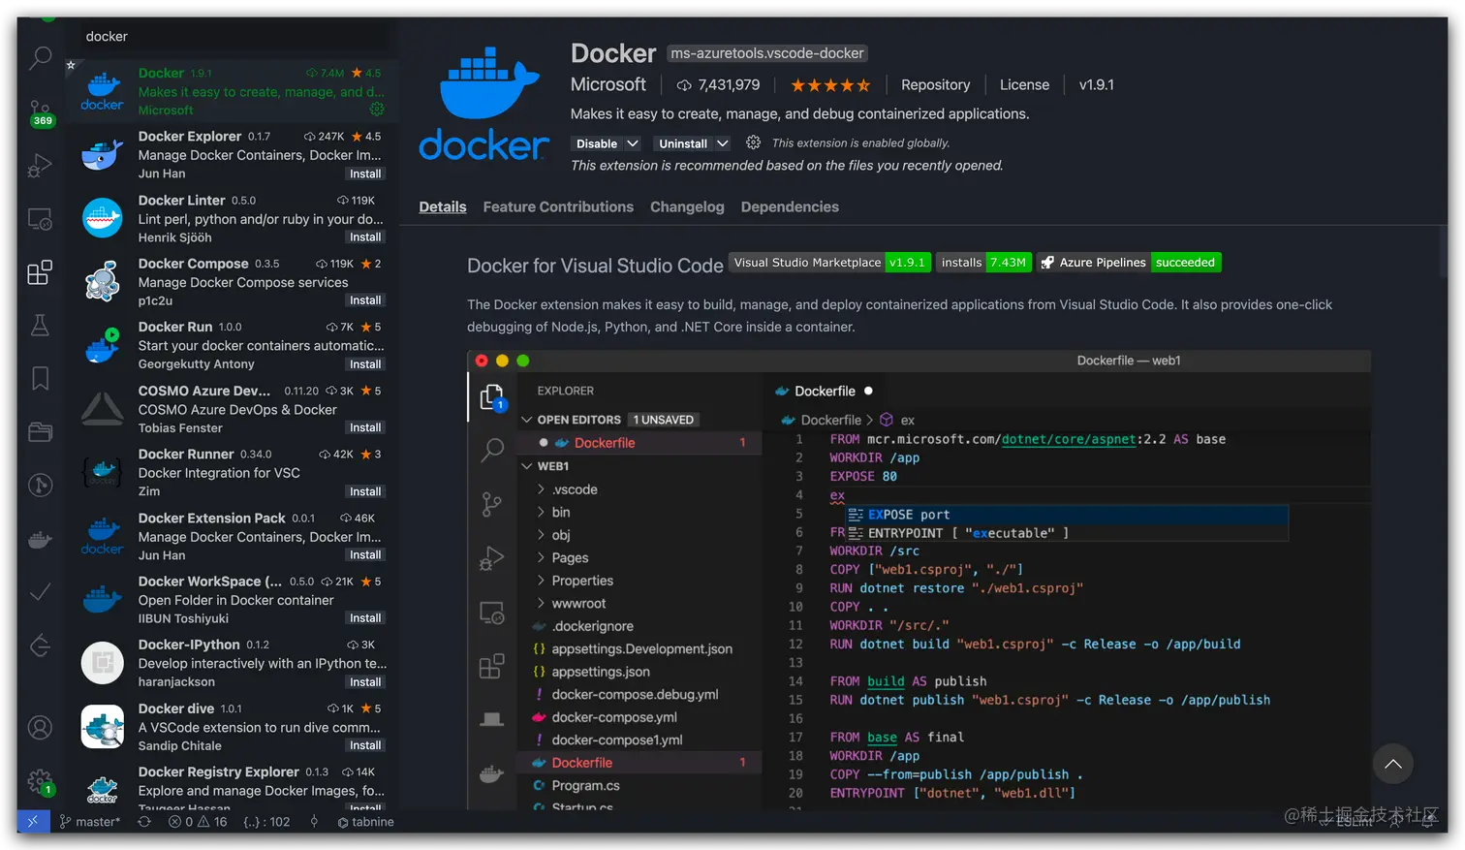Switch to the Changelog tab

[687, 206]
